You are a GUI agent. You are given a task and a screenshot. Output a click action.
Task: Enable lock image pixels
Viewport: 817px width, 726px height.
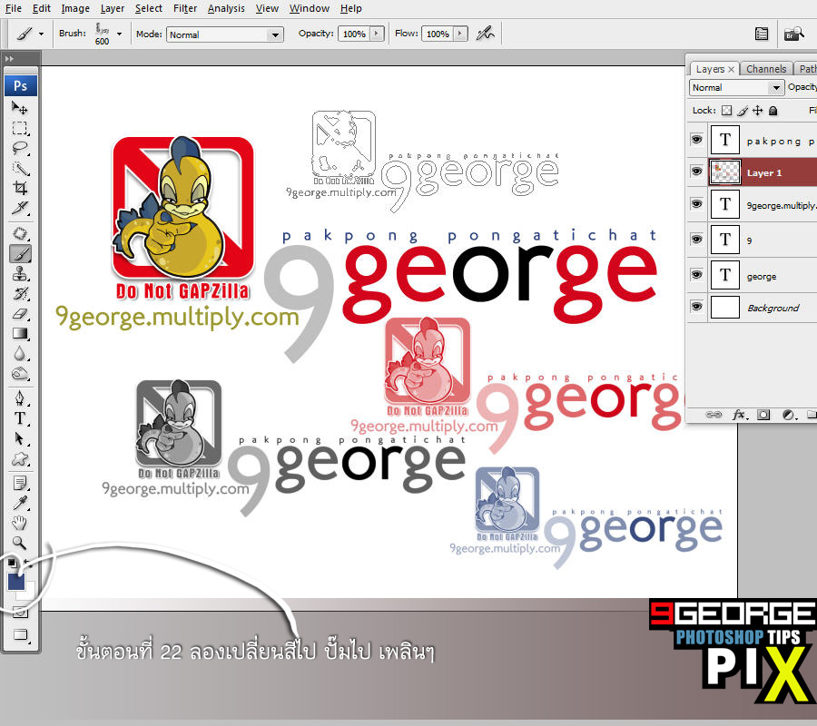coord(743,111)
